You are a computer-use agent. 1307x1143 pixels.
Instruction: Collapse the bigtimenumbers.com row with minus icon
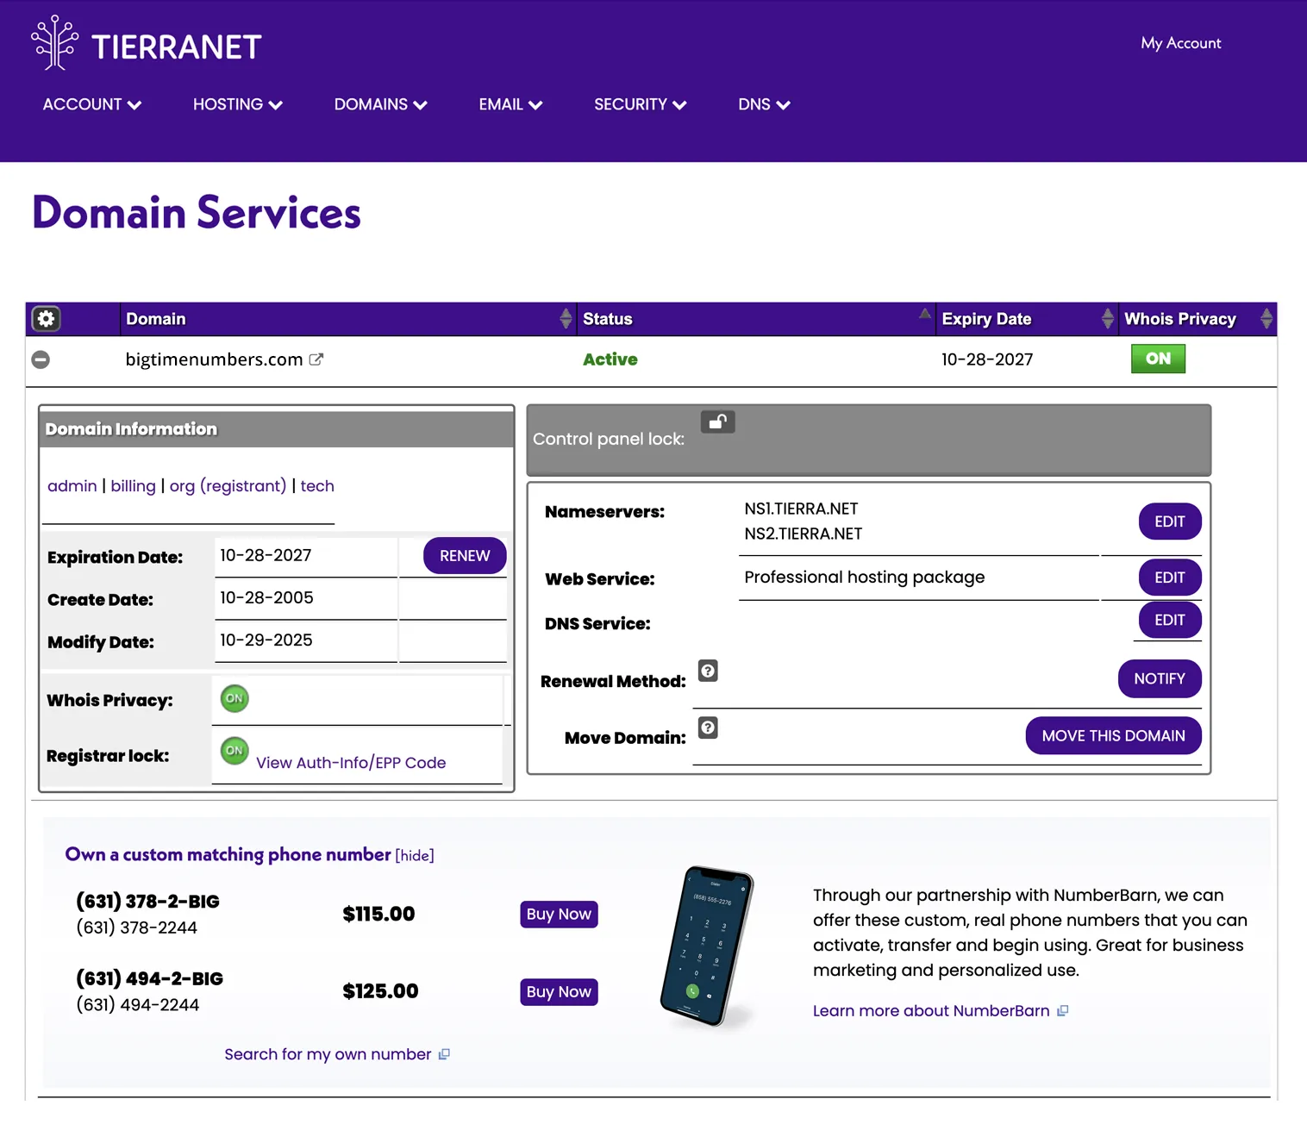(x=41, y=359)
